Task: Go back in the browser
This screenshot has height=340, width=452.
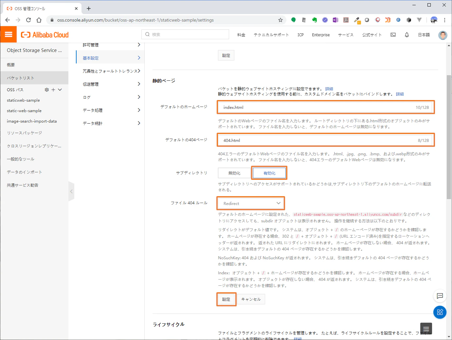Action: pyautogui.click(x=8, y=20)
